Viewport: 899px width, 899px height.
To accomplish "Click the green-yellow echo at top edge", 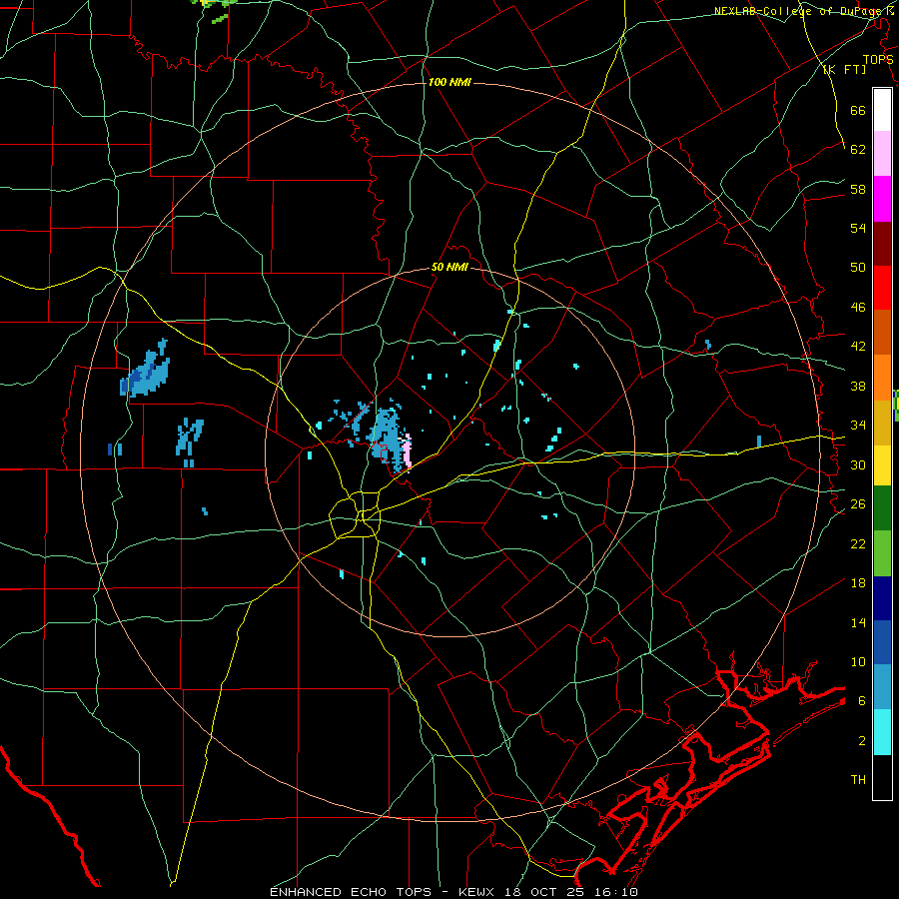I will pyautogui.click(x=215, y=9).
